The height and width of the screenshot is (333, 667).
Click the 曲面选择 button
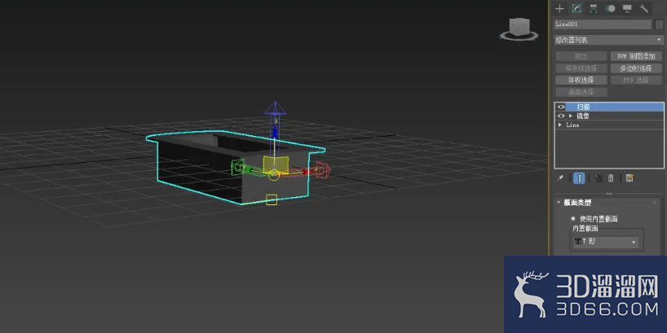[x=581, y=92]
